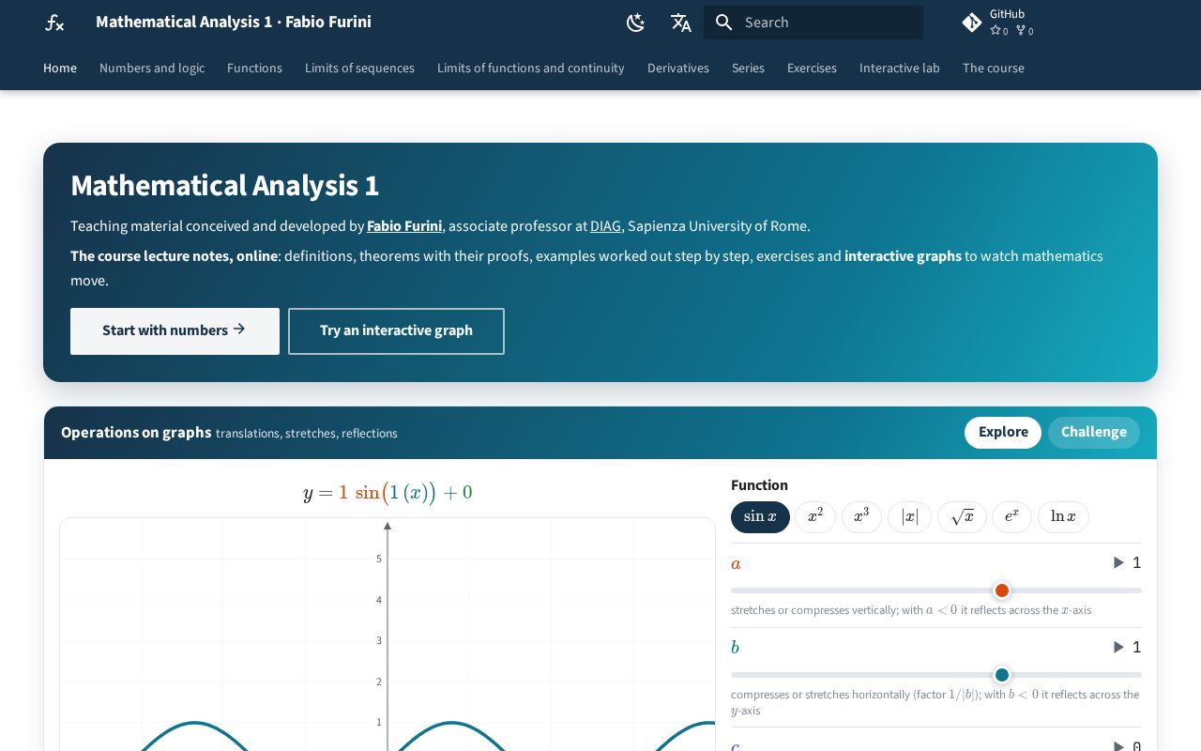Viewport: 1201px width, 751px height.
Task: Click the site title Mathematical Analysis 1
Action: point(234,22)
